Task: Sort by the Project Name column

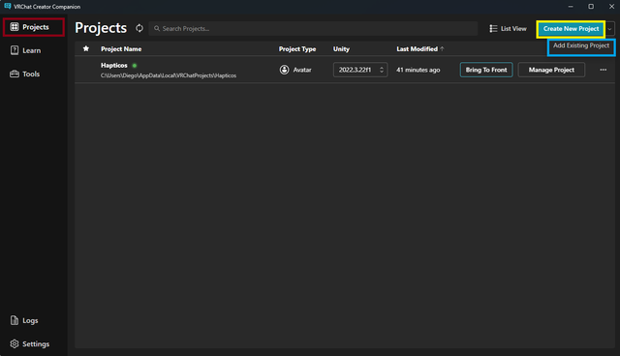Action: pyautogui.click(x=121, y=49)
